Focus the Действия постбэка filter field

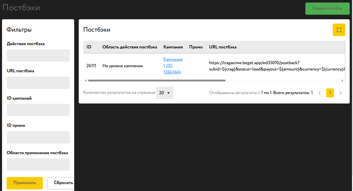(38, 55)
